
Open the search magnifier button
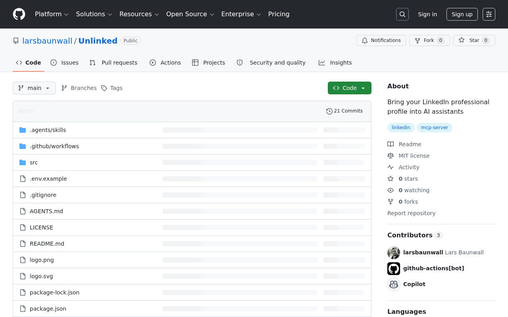[x=402, y=14]
